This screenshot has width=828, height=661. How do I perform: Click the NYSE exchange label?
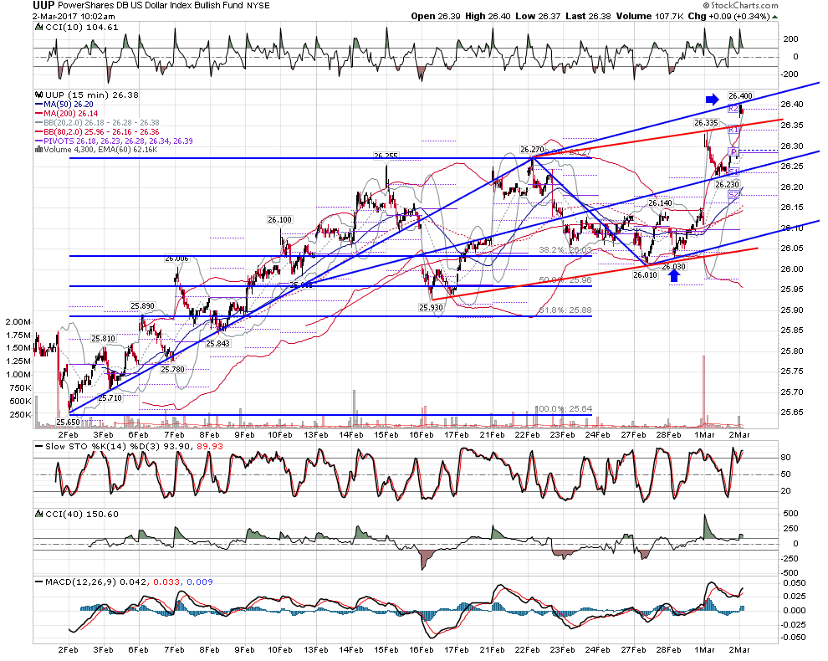(x=258, y=5)
